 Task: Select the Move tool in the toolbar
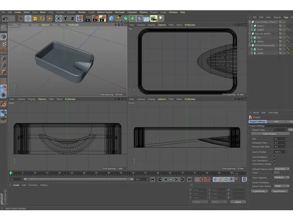[x=28, y=18]
